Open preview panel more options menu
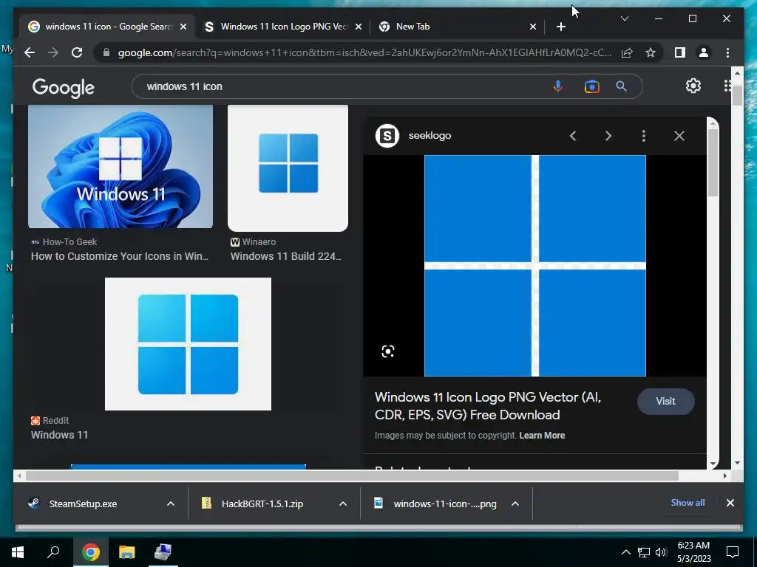This screenshot has height=567, width=757. (644, 136)
